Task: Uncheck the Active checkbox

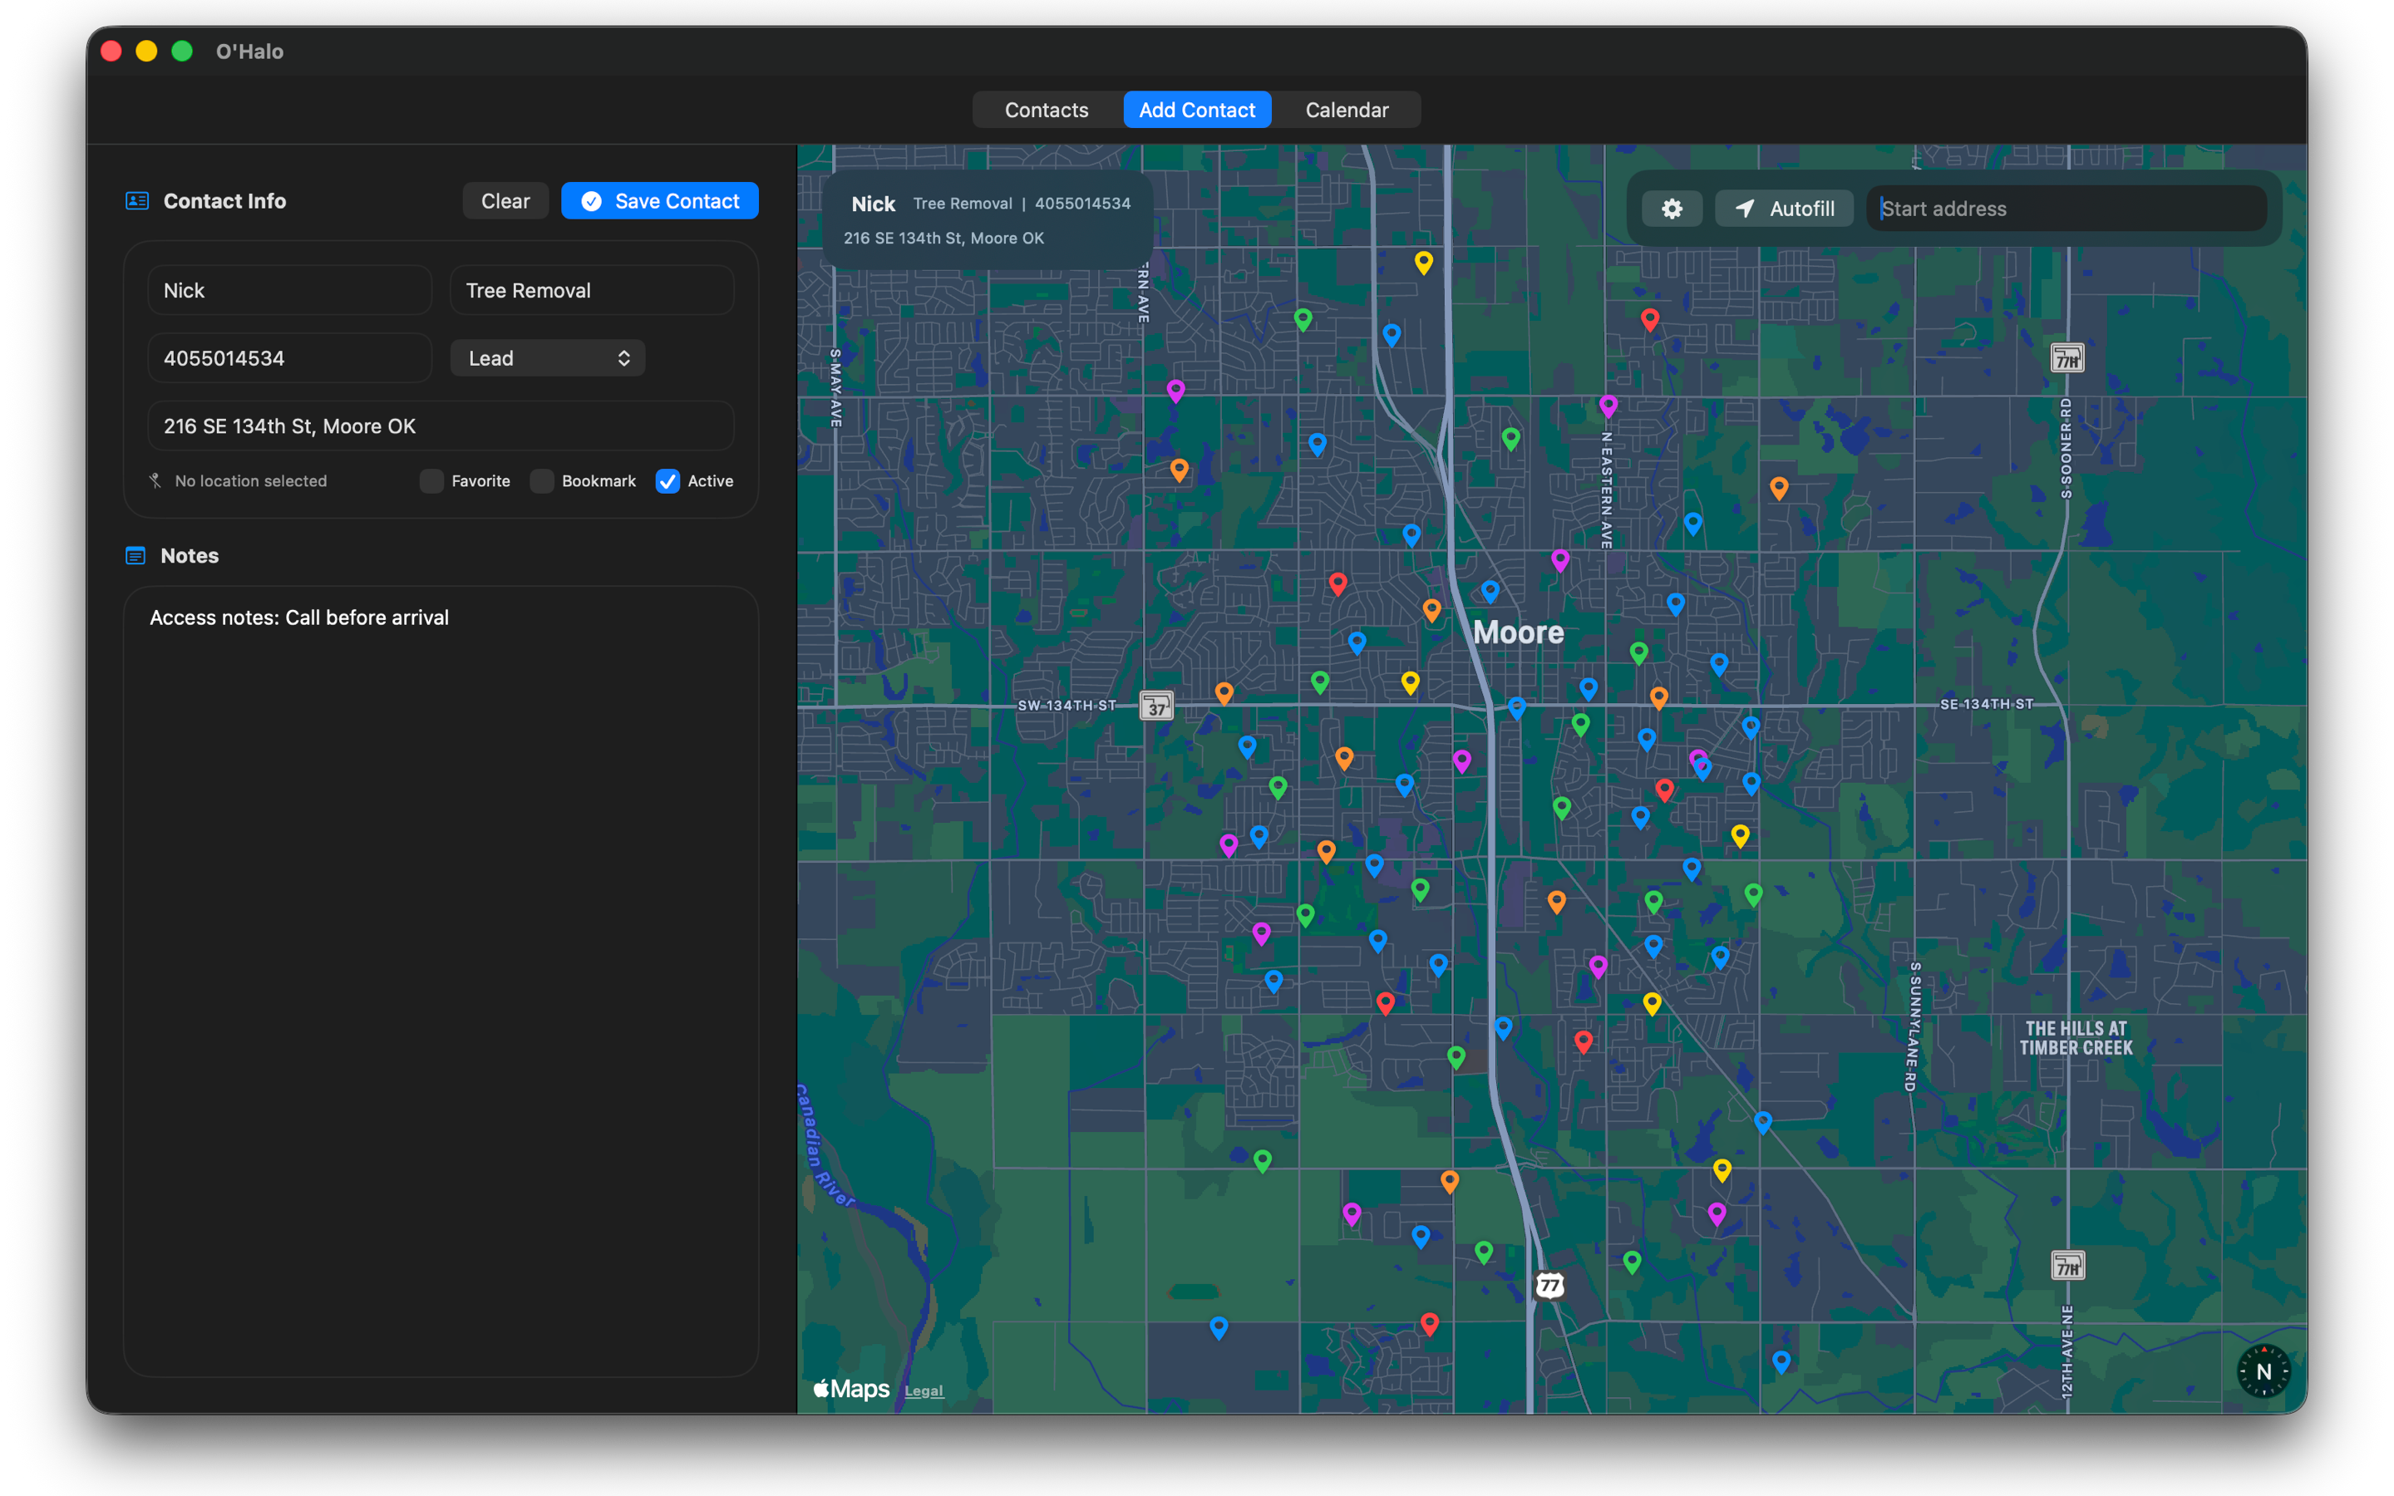Action: (667, 481)
